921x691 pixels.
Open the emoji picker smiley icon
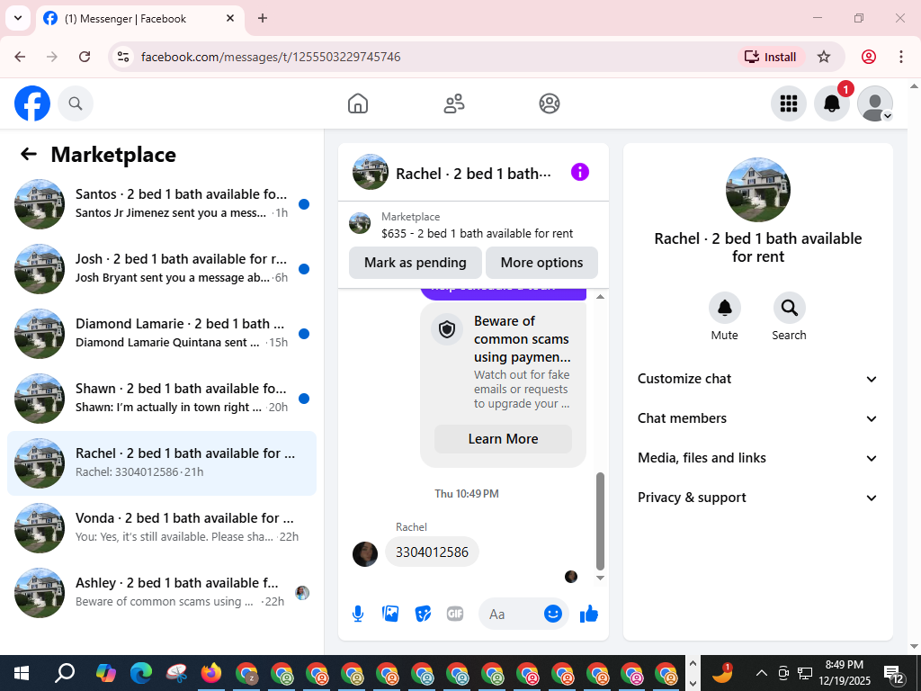point(553,614)
